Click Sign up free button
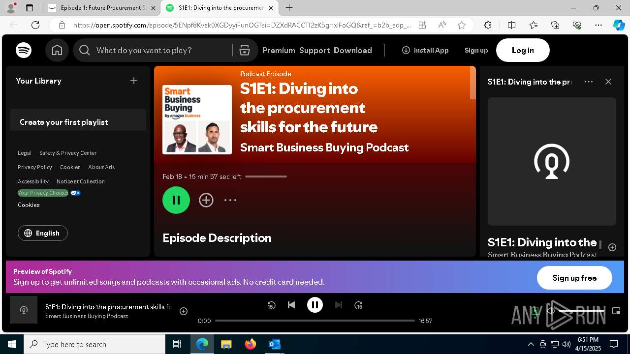 pyautogui.click(x=574, y=278)
